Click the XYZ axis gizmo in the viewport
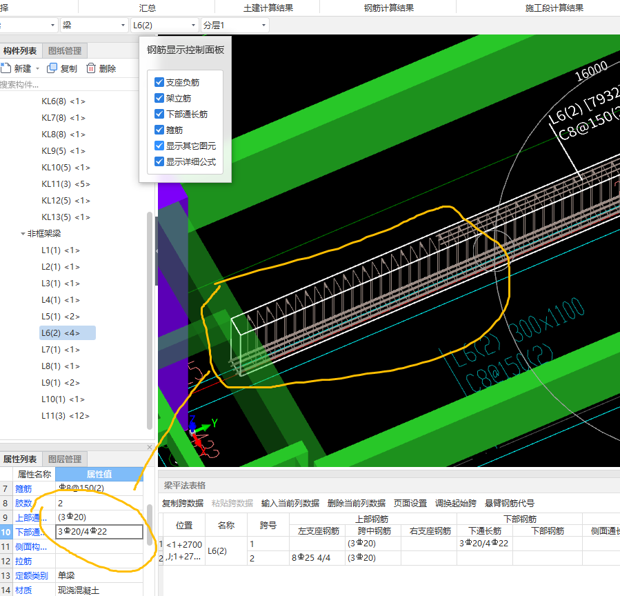The height and width of the screenshot is (596, 620). point(202,434)
